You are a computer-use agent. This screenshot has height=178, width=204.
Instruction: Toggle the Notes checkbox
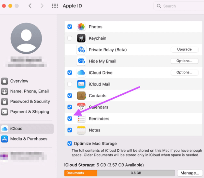point(70,130)
